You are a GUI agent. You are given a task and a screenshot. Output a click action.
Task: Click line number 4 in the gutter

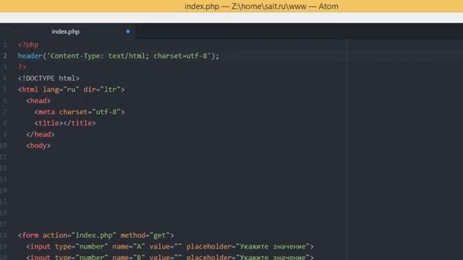(5, 79)
